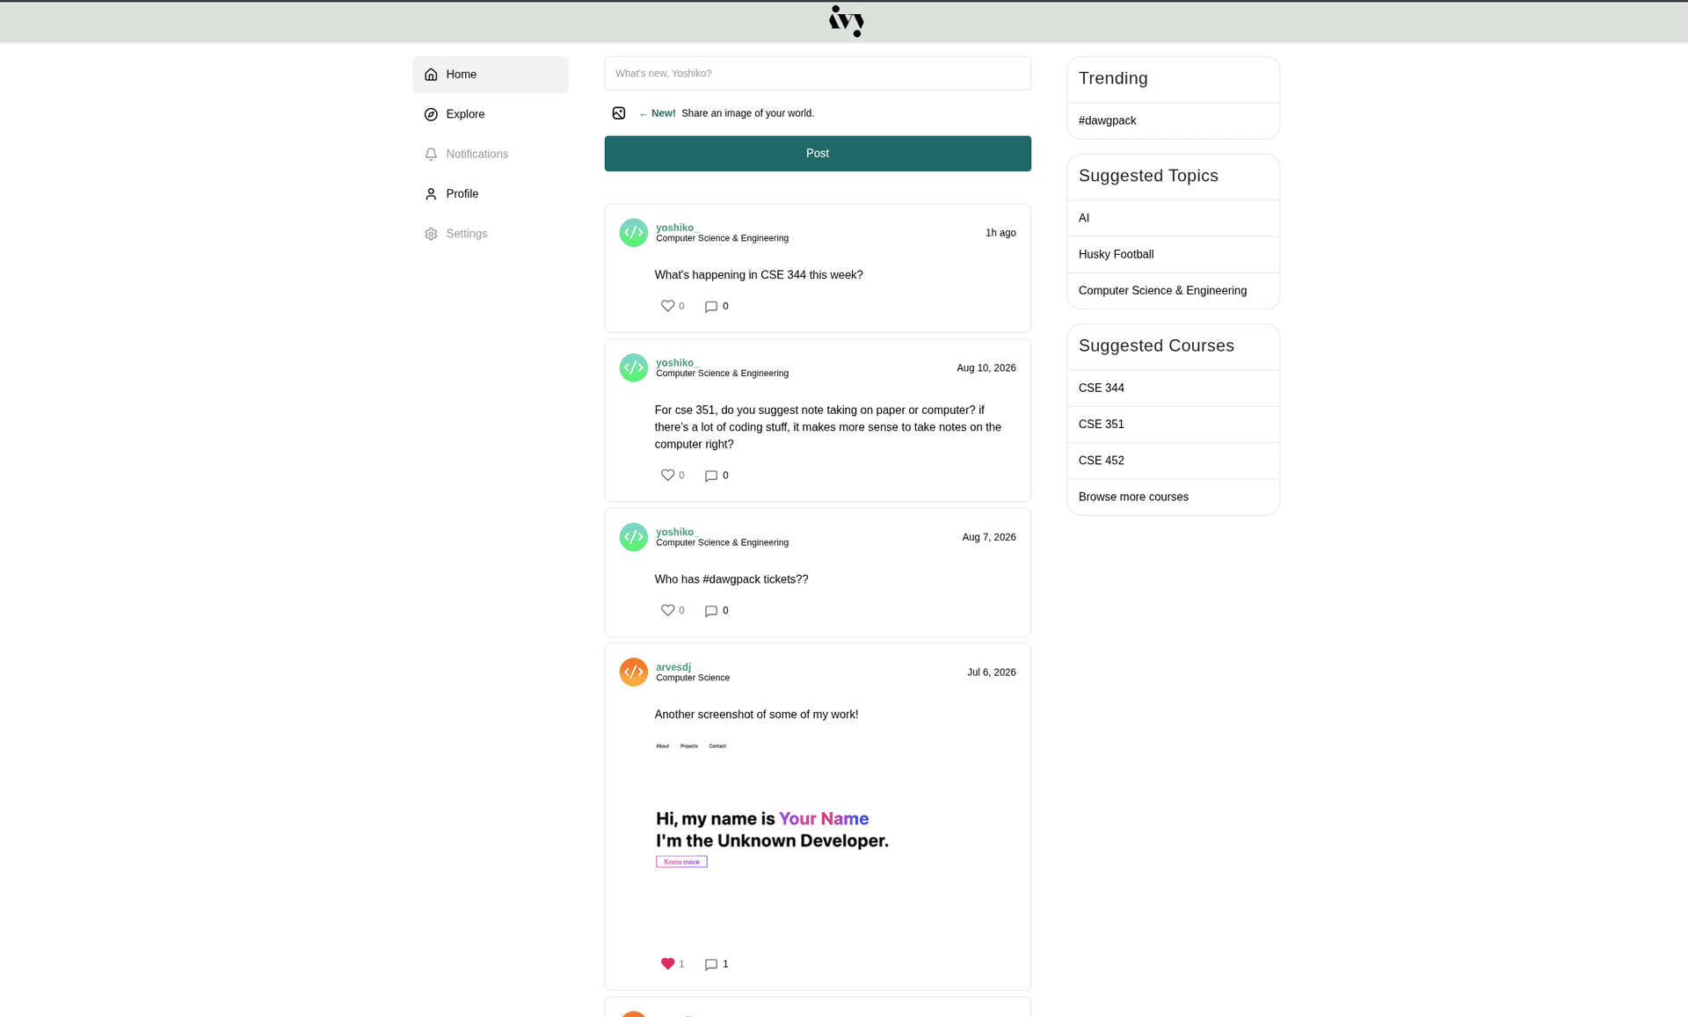Click the Ivy logo in the header
The width and height of the screenshot is (1688, 1017).
(846, 21)
